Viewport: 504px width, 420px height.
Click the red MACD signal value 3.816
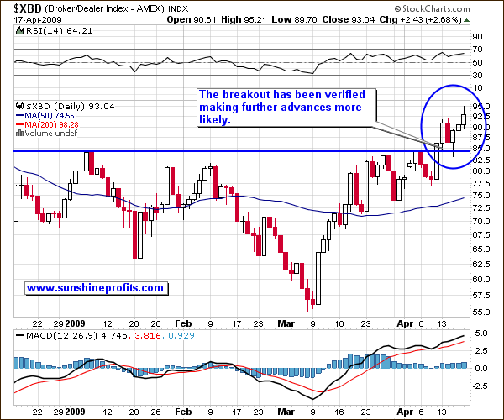[x=148, y=336]
